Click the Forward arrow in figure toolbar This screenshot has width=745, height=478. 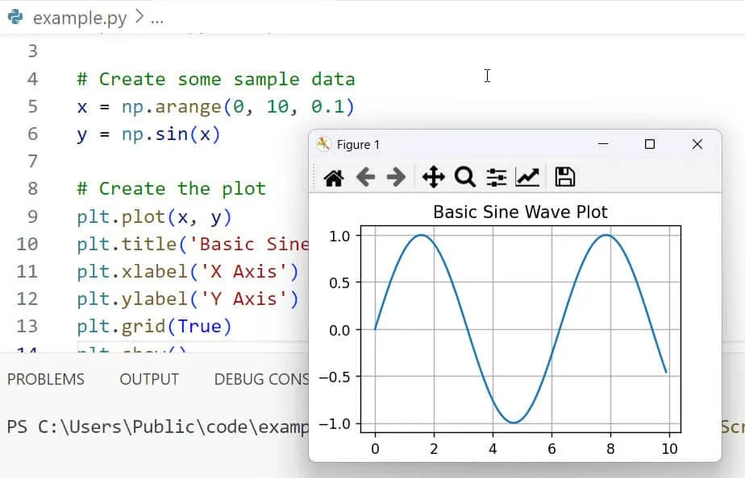396,177
